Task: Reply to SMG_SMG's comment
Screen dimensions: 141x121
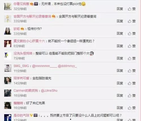Action: (120, 71)
